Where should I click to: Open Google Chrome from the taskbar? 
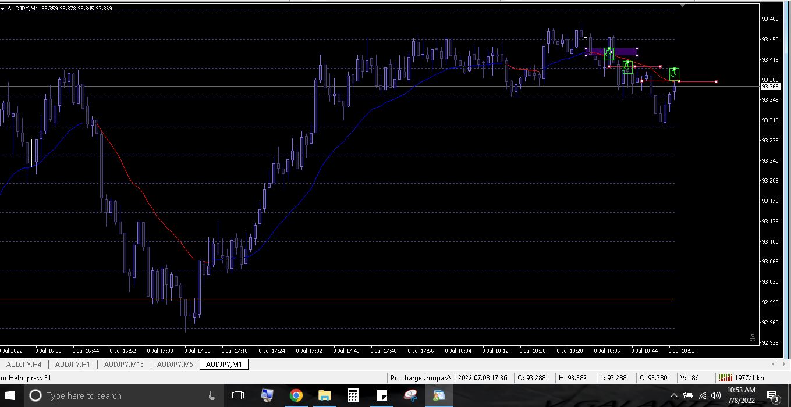[x=296, y=395]
